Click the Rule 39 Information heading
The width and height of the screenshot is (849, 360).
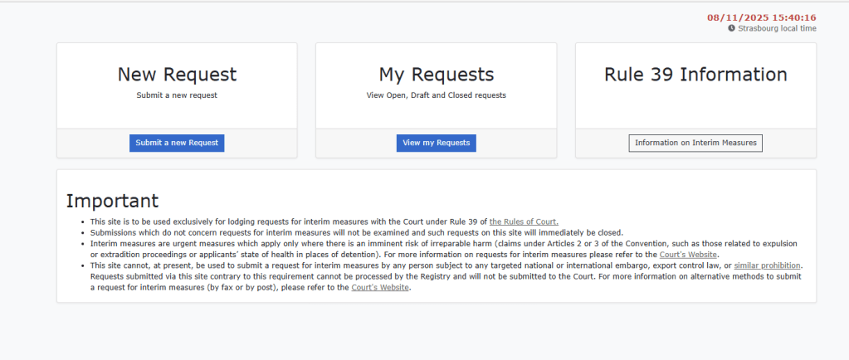click(695, 75)
